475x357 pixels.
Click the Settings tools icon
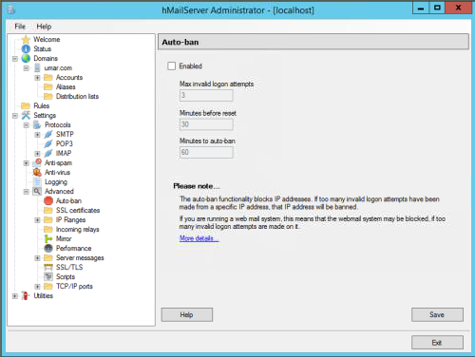(x=26, y=116)
